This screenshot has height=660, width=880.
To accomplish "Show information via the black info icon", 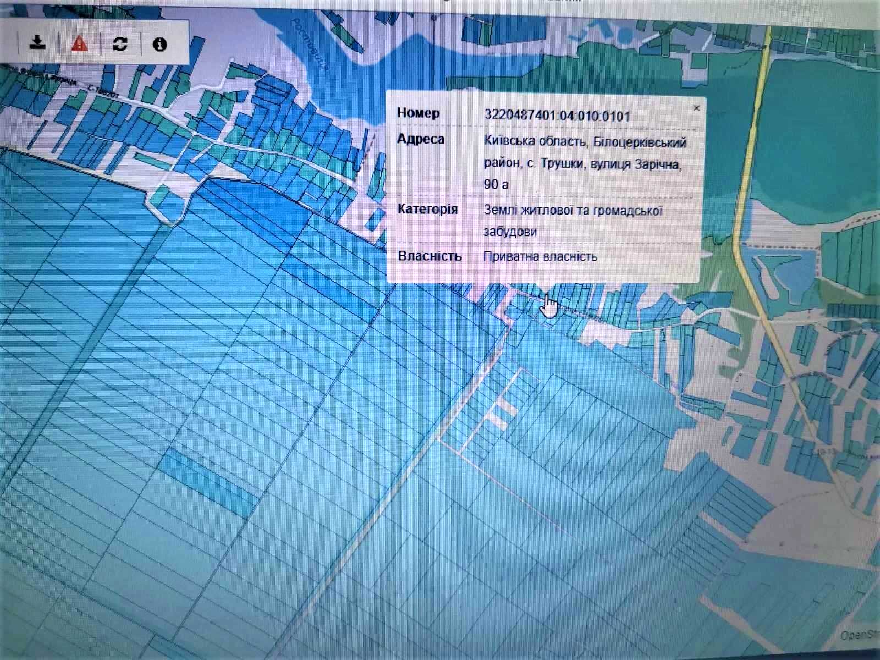I will tap(159, 44).
